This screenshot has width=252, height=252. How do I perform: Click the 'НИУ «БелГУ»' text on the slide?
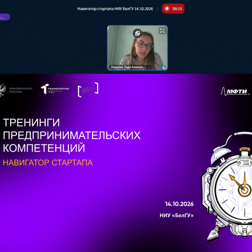pyautogui.click(x=176, y=215)
